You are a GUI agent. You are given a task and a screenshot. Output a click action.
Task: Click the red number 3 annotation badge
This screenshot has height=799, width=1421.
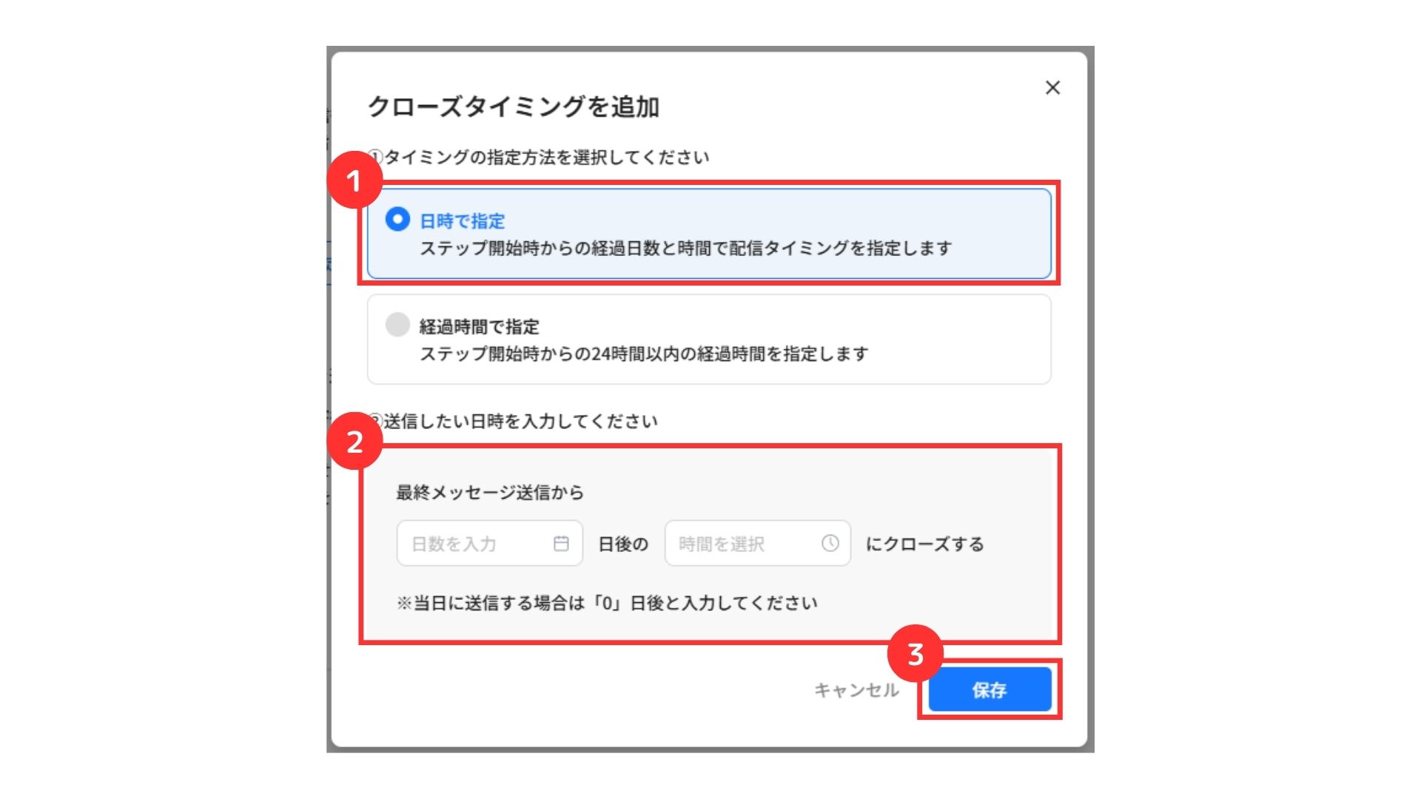click(916, 654)
